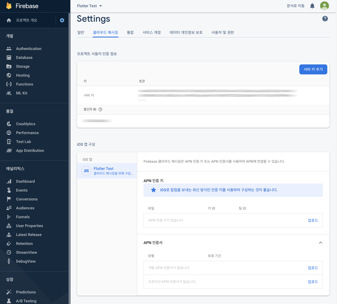Open project overview home icon

click(9, 20)
